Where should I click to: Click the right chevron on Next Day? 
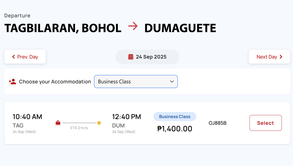coord(281,57)
